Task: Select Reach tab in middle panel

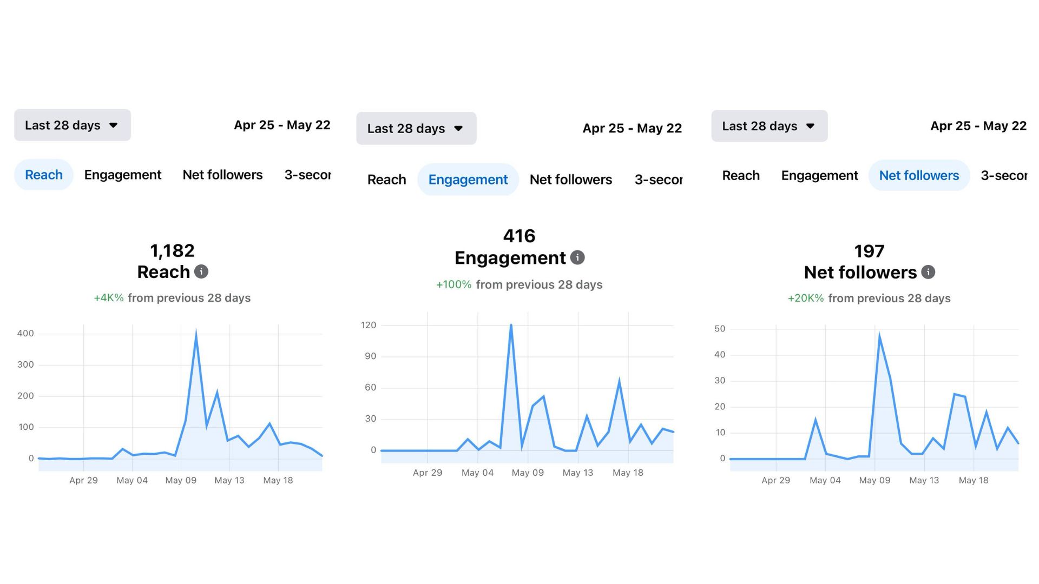Action: 386,180
